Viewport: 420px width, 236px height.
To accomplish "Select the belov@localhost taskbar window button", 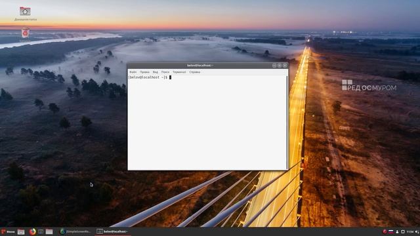I will (113, 231).
